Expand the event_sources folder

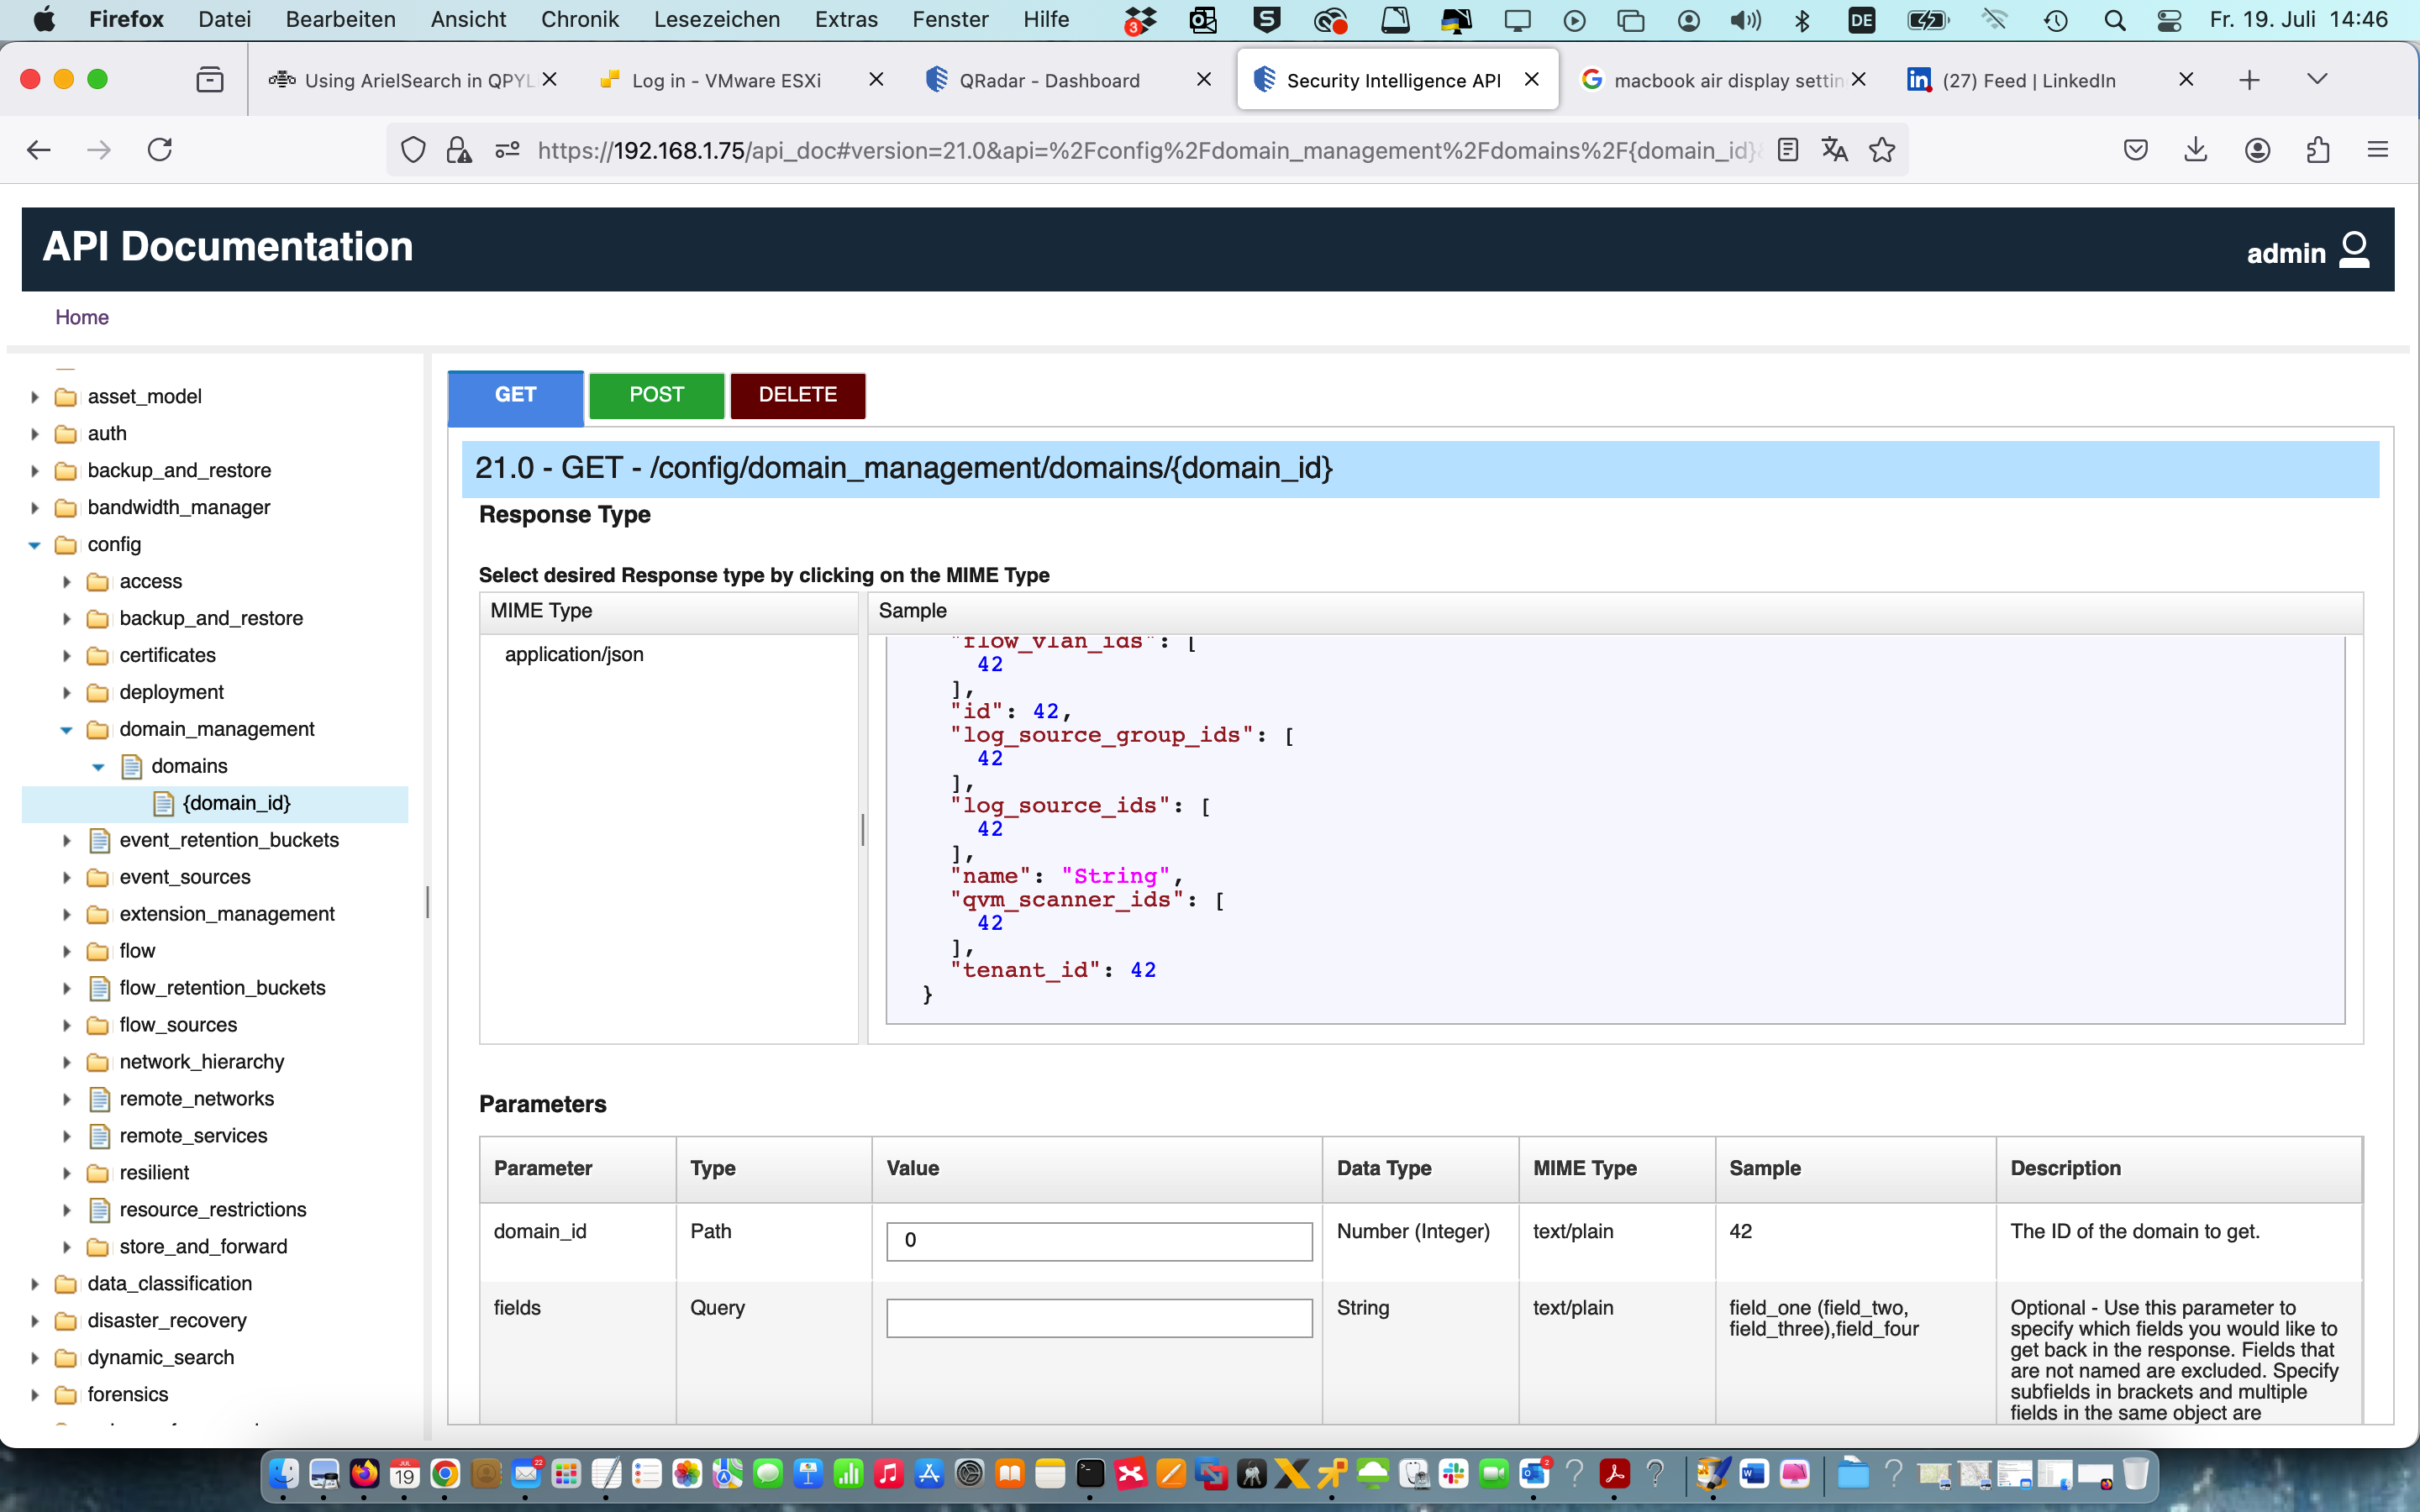[x=67, y=878]
